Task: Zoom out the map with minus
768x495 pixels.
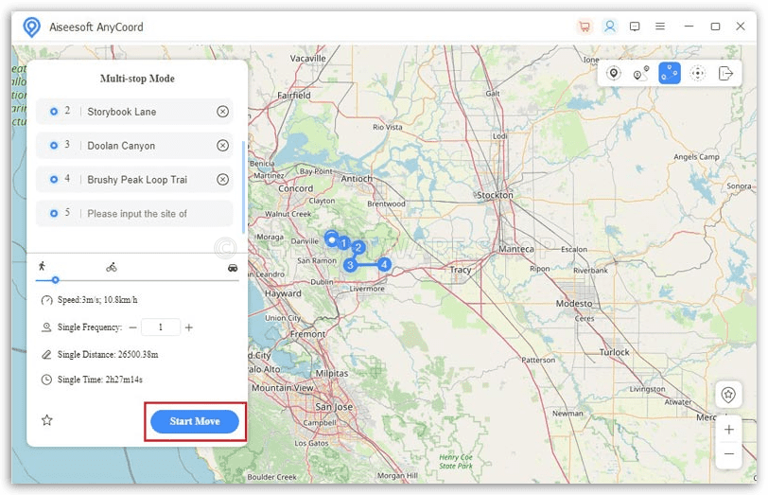Action: 729,454
